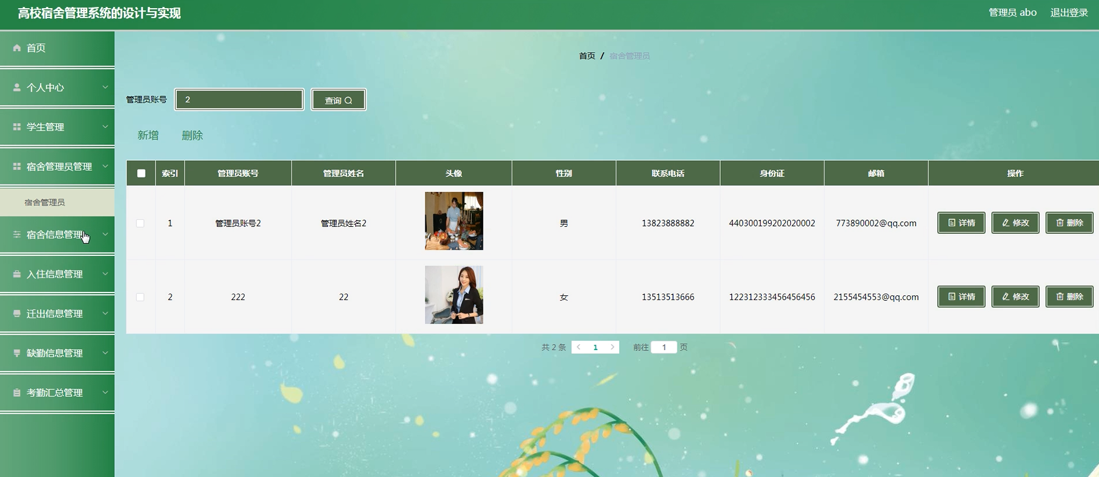Click the 宿舍管理员 breadcrumb text
1099x477 pixels.
click(x=630, y=56)
